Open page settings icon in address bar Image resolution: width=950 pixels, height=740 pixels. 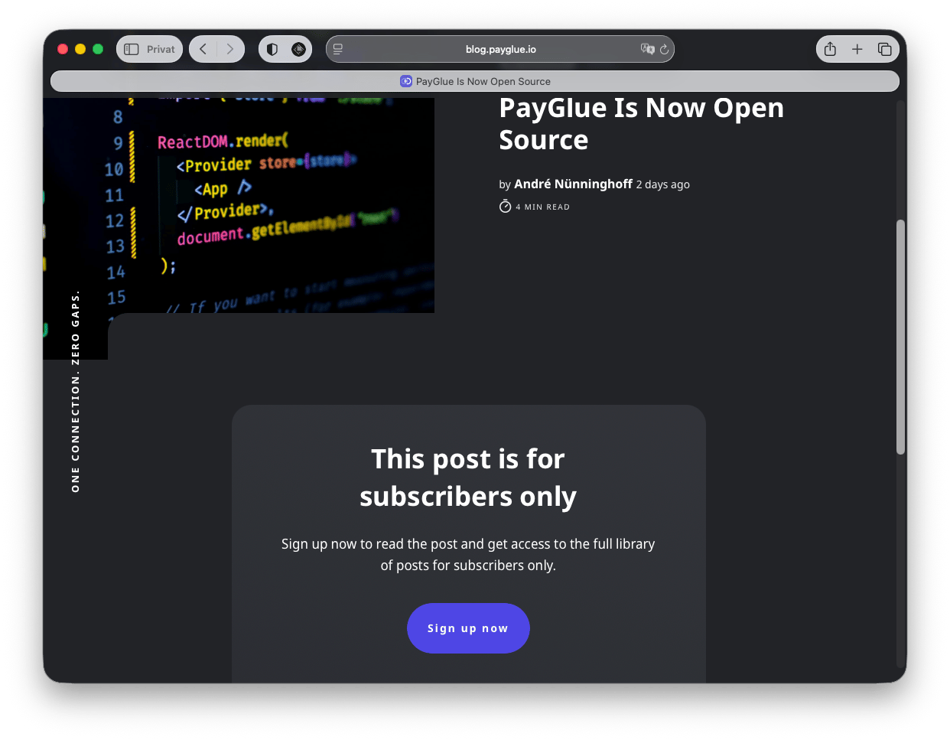tap(338, 49)
